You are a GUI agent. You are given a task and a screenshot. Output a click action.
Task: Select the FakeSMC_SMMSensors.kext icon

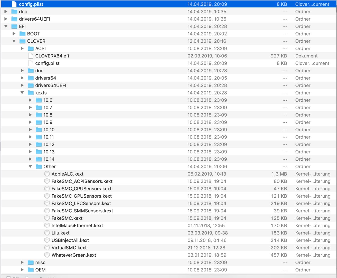coord(47,211)
